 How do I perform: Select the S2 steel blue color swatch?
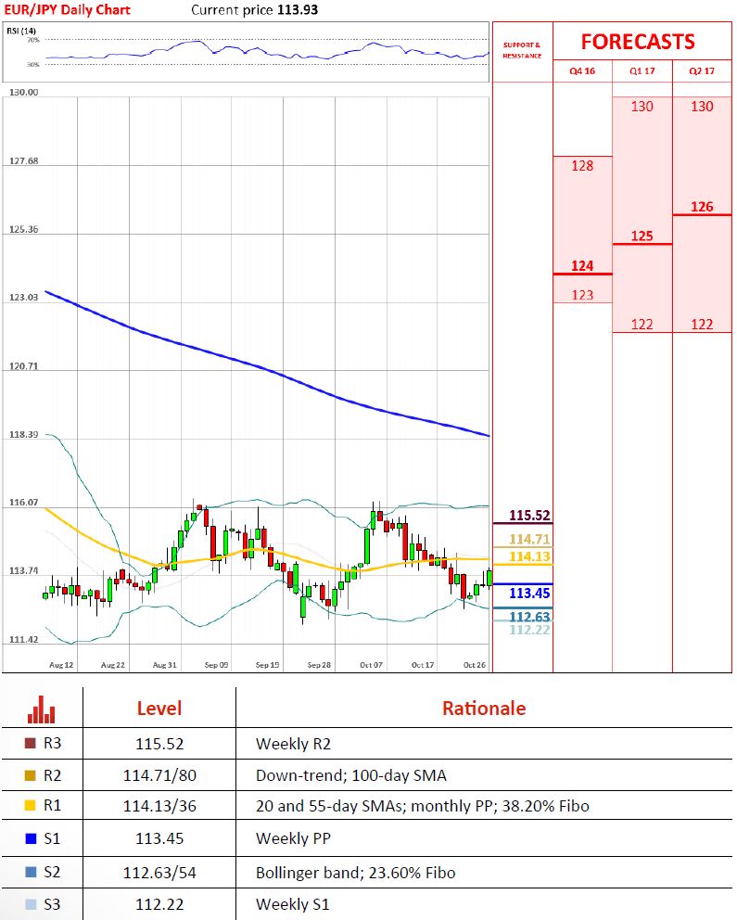(x=31, y=872)
